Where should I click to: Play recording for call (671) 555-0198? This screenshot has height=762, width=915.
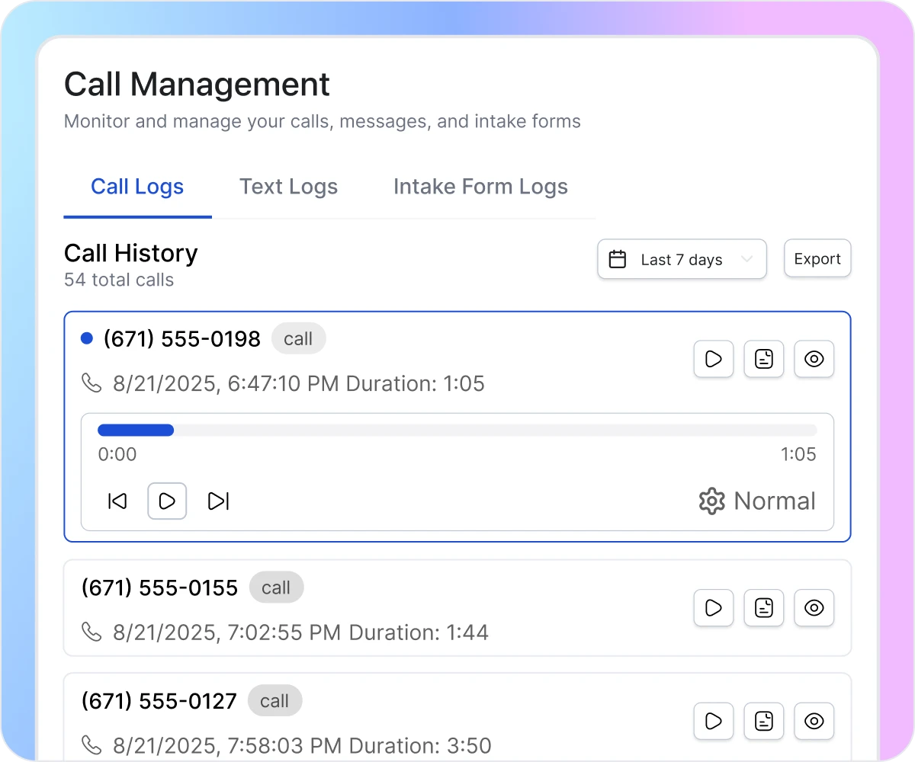[713, 359]
